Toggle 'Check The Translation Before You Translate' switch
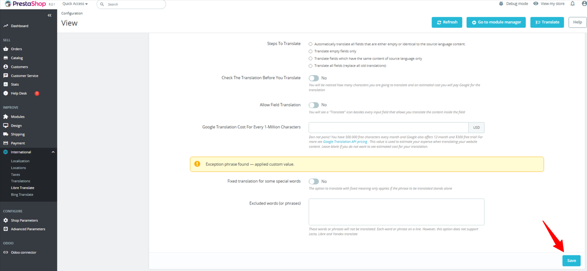Image resolution: width=587 pixels, height=271 pixels. [x=314, y=78]
